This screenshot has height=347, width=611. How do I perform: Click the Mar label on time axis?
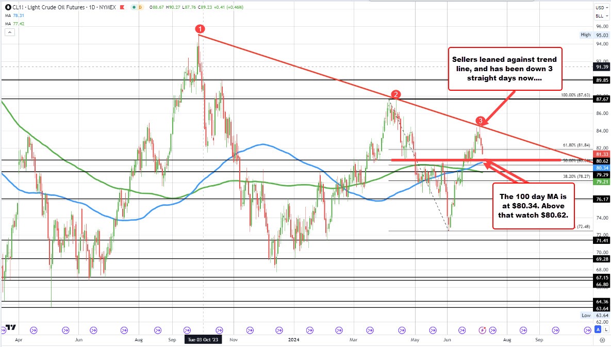pos(353,340)
